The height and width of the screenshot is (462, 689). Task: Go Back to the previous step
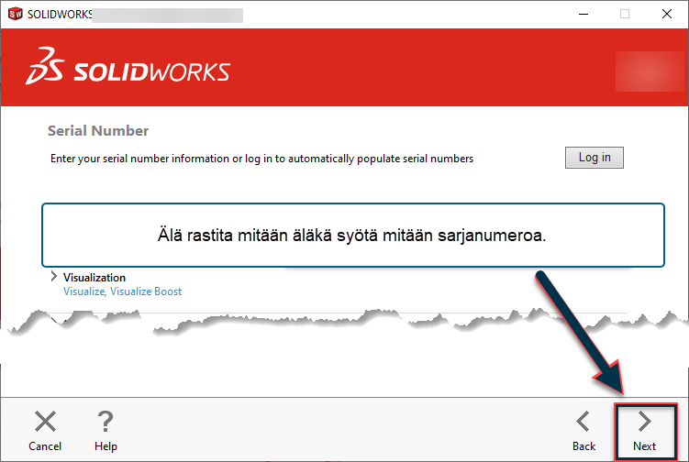tap(583, 431)
